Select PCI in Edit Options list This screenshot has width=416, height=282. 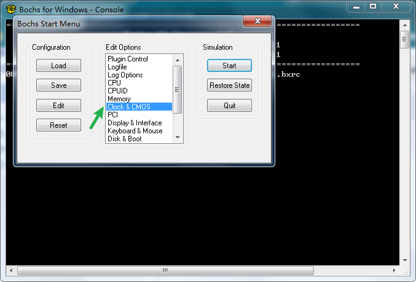139,115
